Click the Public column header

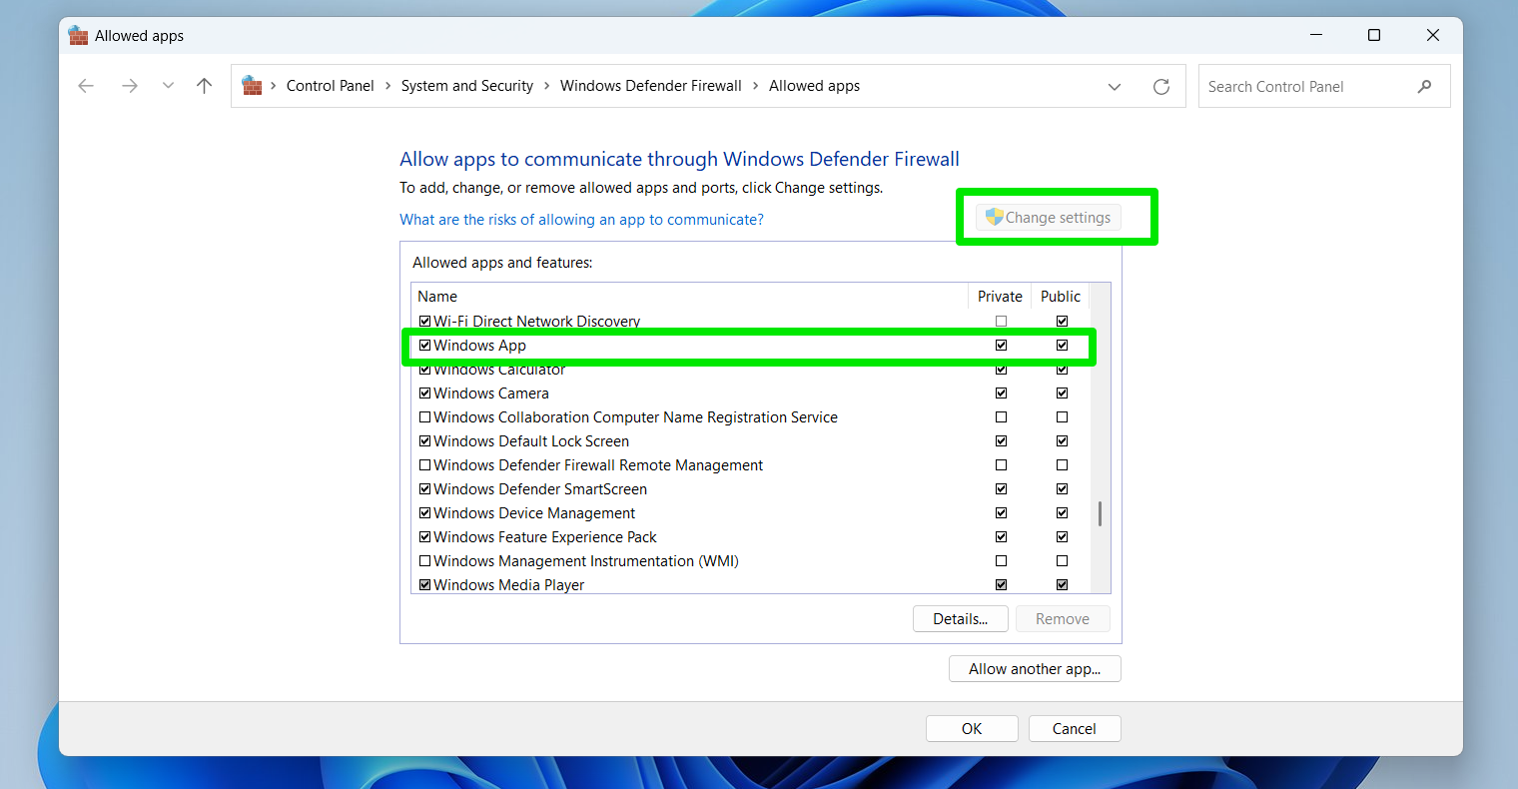tap(1061, 297)
